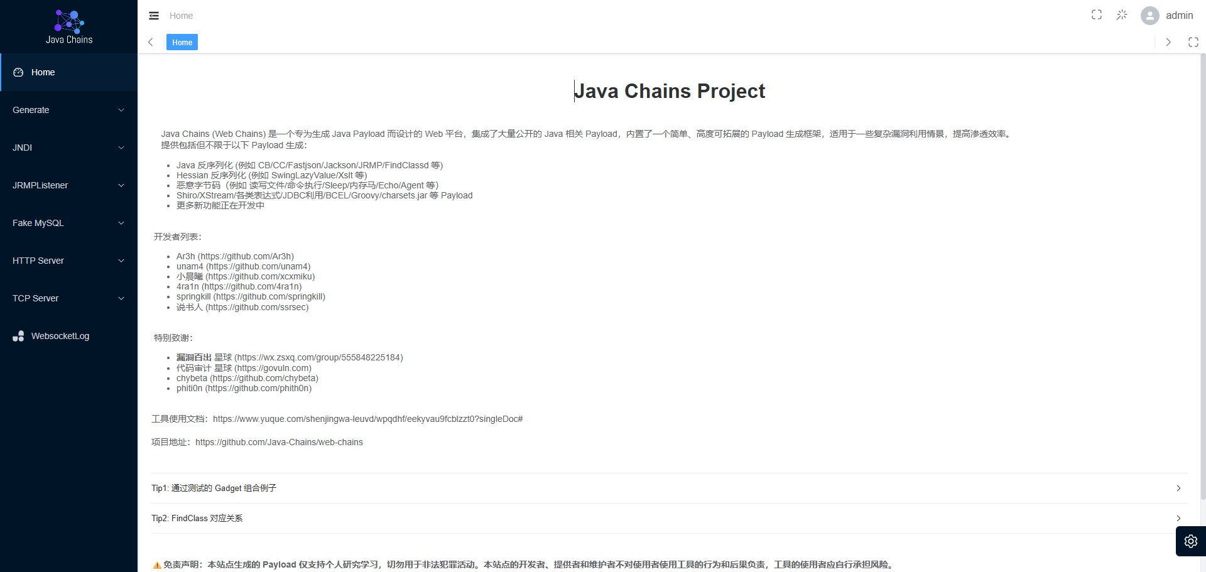Image resolution: width=1206 pixels, height=572 pixels.
Task: Click the xcxmiku github entry
Action: (246, 276)
